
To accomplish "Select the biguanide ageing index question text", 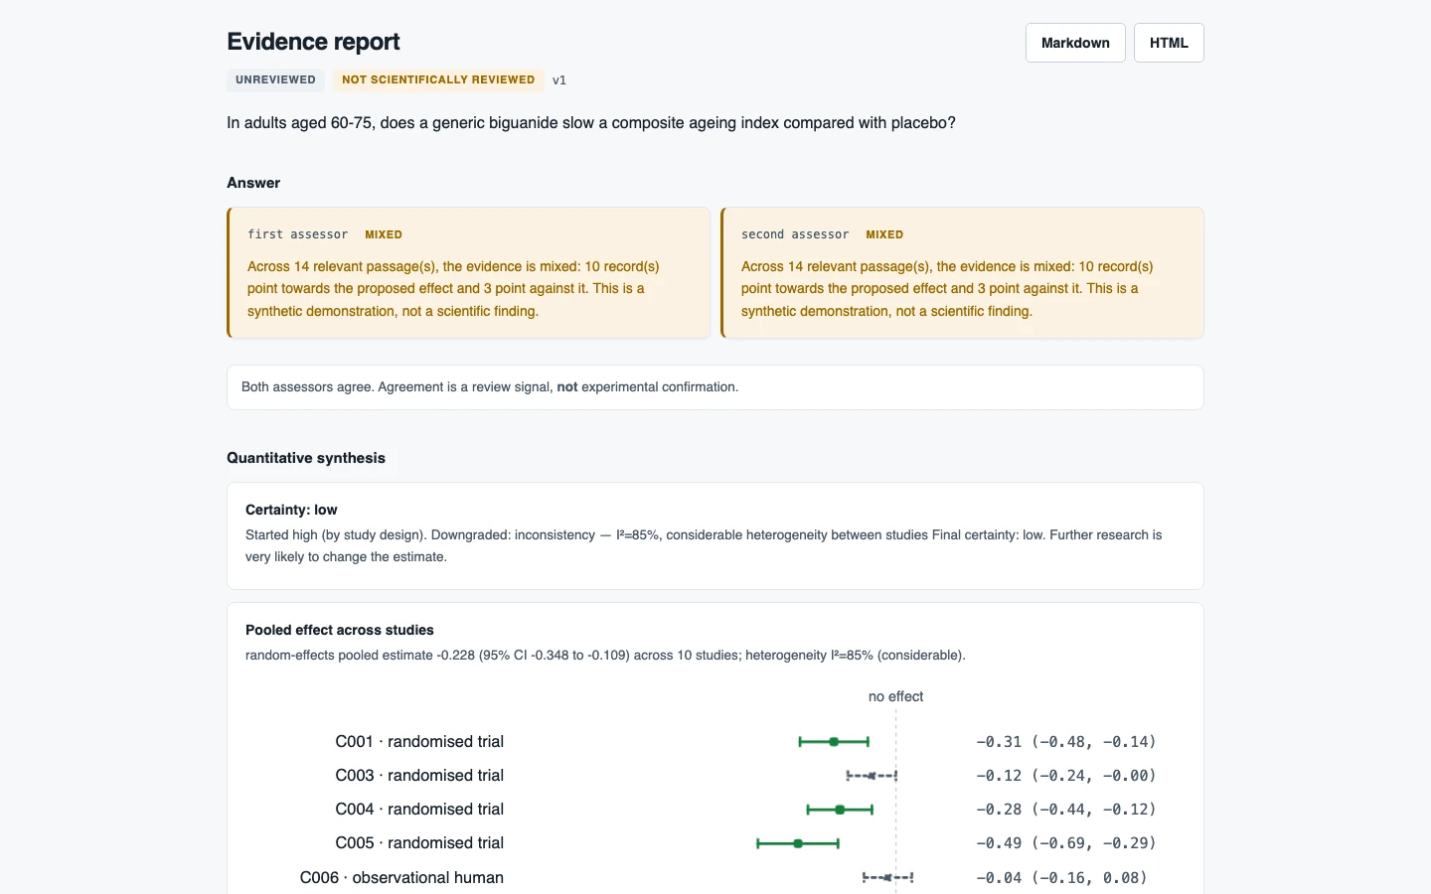I will (591, 123).
